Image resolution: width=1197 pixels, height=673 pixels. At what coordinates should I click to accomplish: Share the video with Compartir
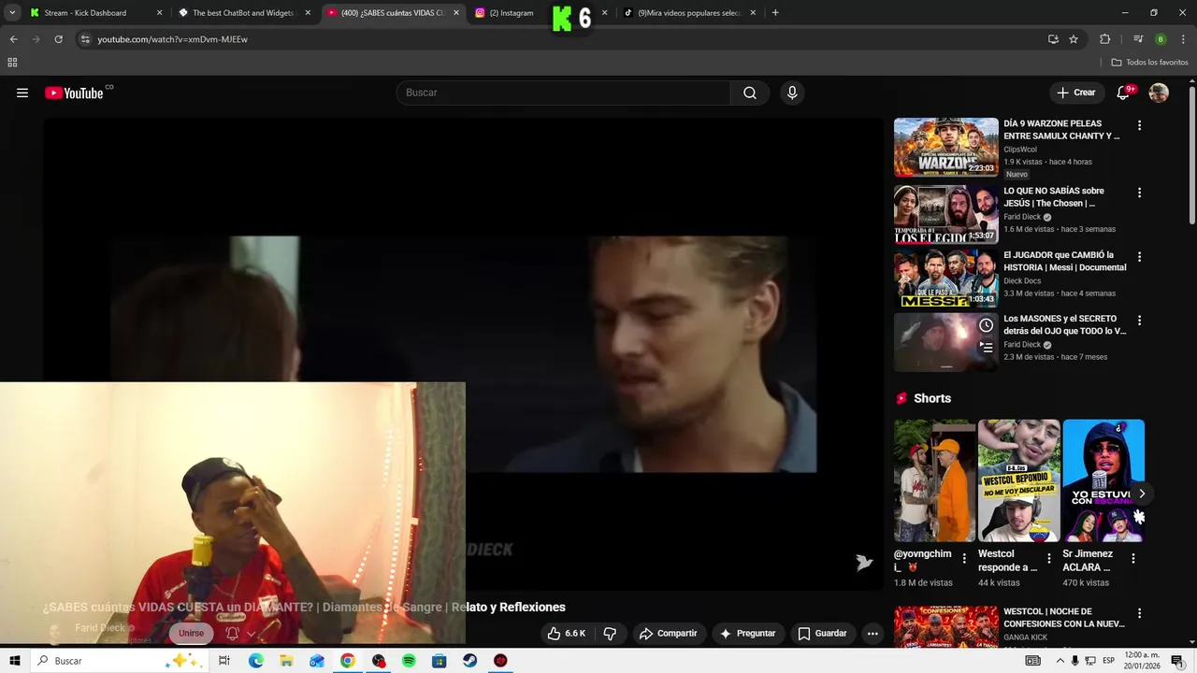668,633
